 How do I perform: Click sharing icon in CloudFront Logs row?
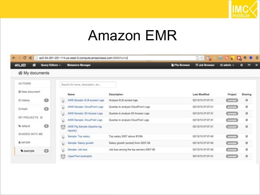click(x=247, y=107)
